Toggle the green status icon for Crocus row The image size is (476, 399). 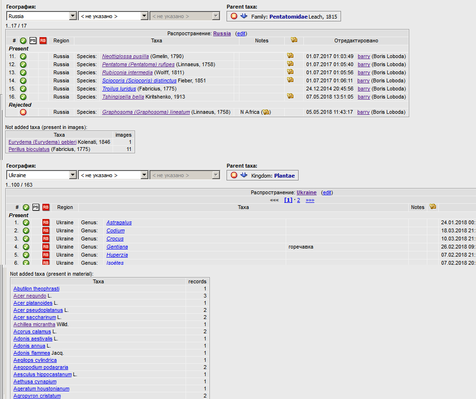tap(26, 239)
